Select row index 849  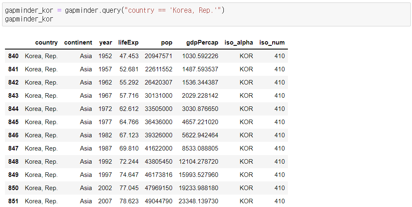tap(13, 175)
